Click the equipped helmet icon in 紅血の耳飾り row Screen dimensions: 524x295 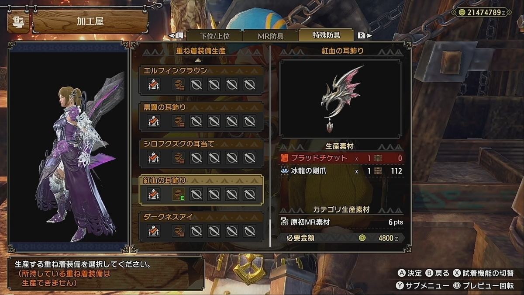point(178,194)
